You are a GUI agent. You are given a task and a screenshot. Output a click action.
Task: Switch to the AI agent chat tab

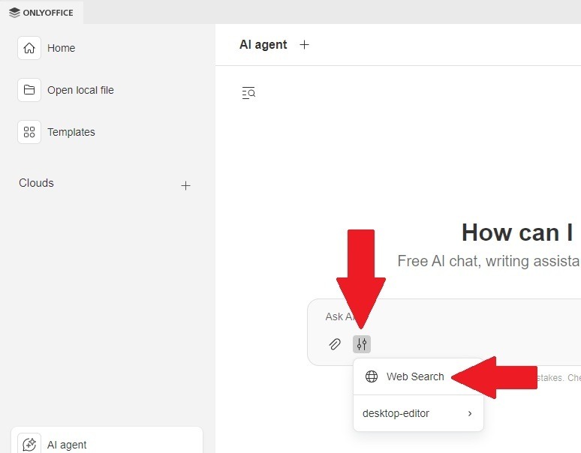tap(263, 45)
